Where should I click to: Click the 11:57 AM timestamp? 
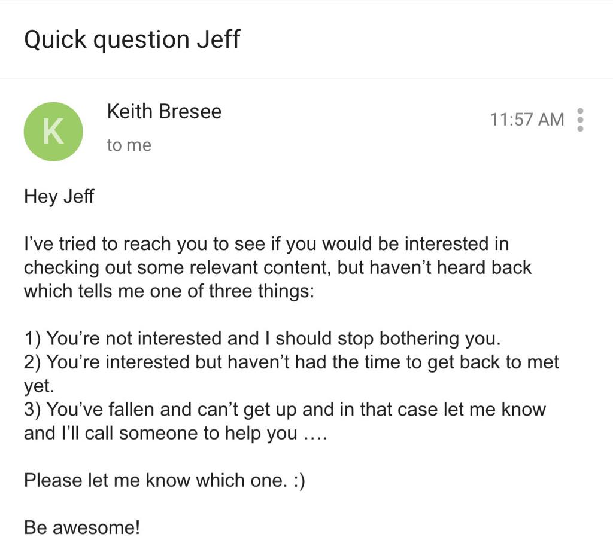pyautogui.click(x=527, y=120)
